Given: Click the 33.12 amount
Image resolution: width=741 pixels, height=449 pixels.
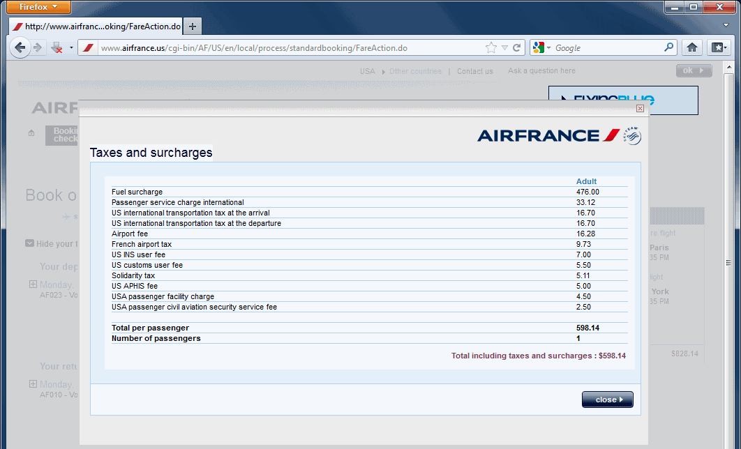Looking at the screenshot, I should pyautogui.click(x=585, y=202).
